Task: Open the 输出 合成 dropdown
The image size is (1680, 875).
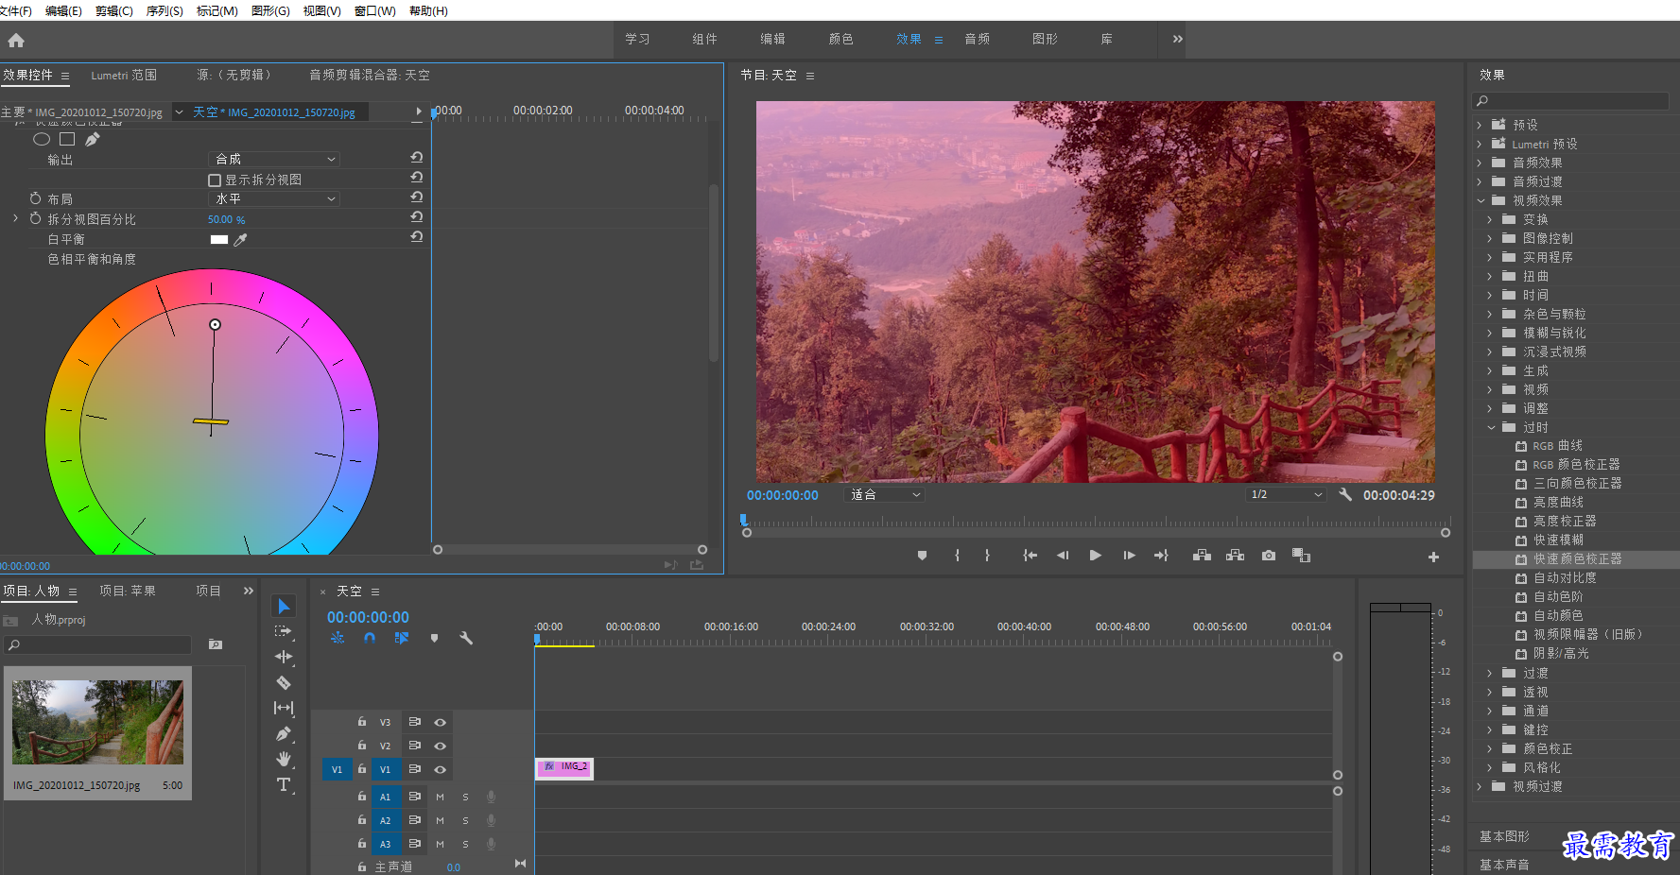Action: pos(273,159)
